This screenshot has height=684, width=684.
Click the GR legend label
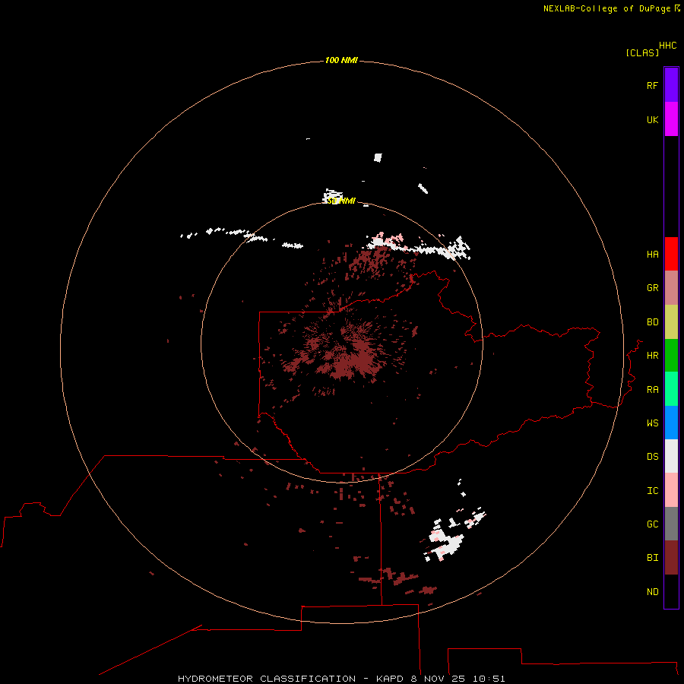pyautogui.click(x=652, y=288)
